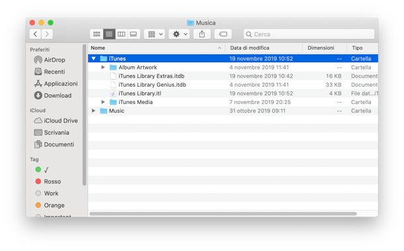Expand the Music folder

click(x=93, y=111)
